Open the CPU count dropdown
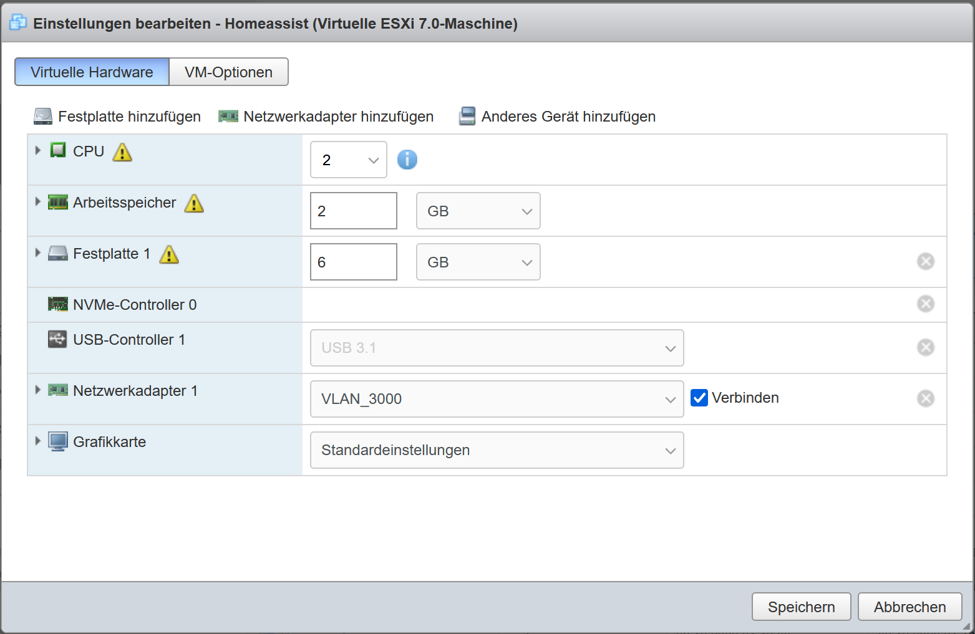 click(349, 160)
